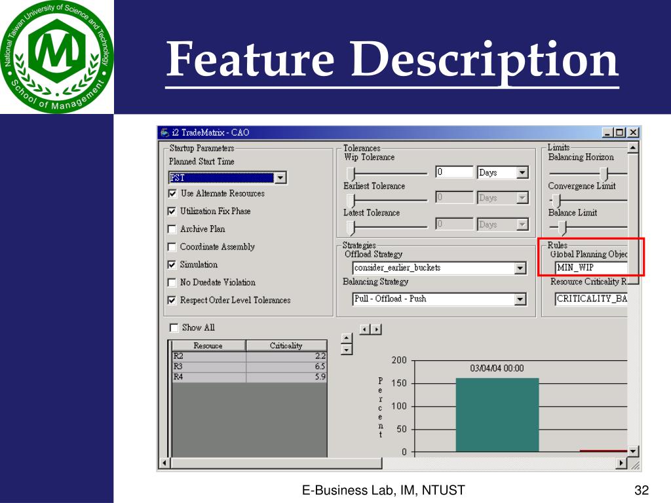Click the chart up arrow button

pos(347,339)
